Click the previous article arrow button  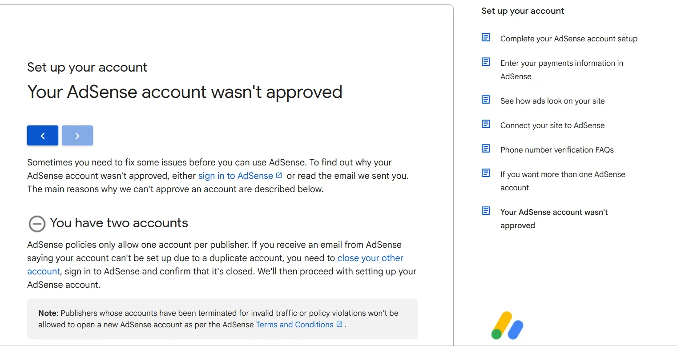43,136
